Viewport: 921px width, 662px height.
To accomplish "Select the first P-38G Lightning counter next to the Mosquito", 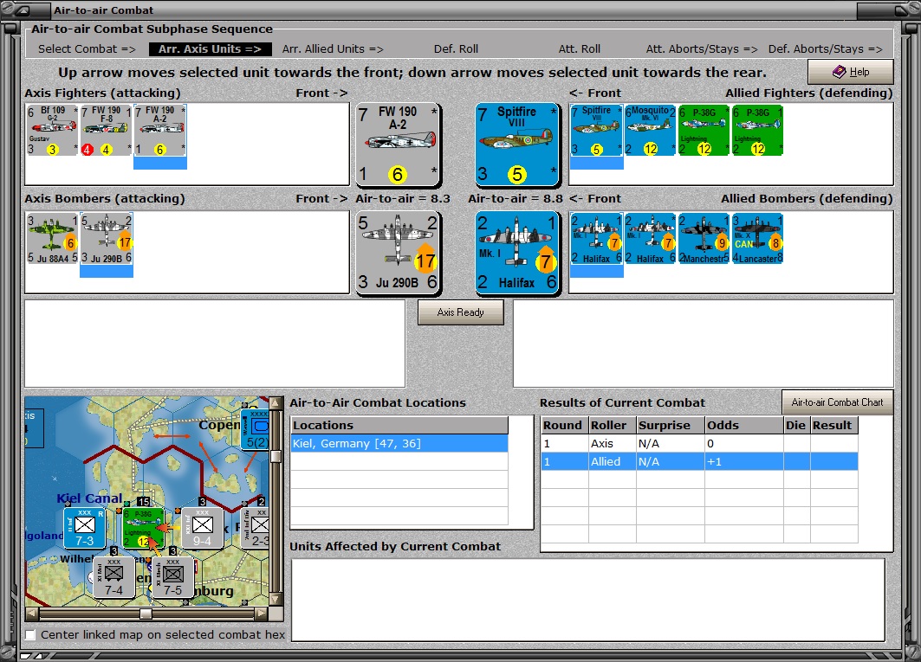I will click(704, 131).
